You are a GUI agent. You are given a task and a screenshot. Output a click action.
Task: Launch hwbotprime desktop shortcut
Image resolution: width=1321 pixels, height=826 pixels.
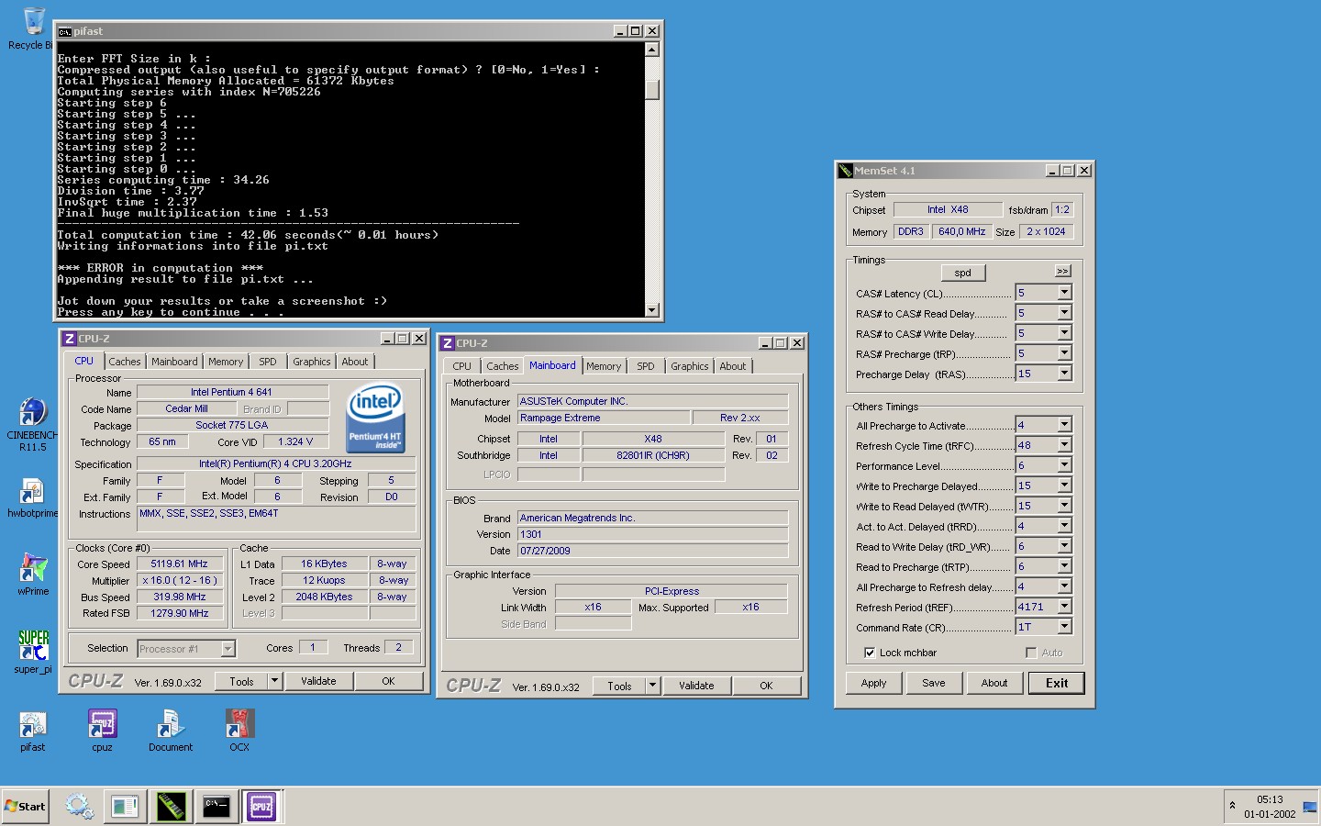pyautogui.click(x=32, y=497)
